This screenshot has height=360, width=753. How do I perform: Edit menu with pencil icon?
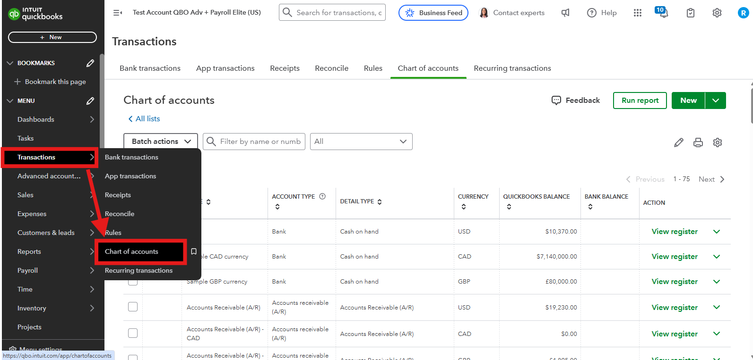[90, 101]
